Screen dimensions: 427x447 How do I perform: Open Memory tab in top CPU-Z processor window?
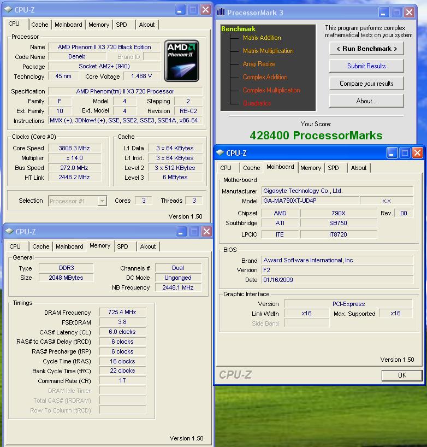point(99,25)
